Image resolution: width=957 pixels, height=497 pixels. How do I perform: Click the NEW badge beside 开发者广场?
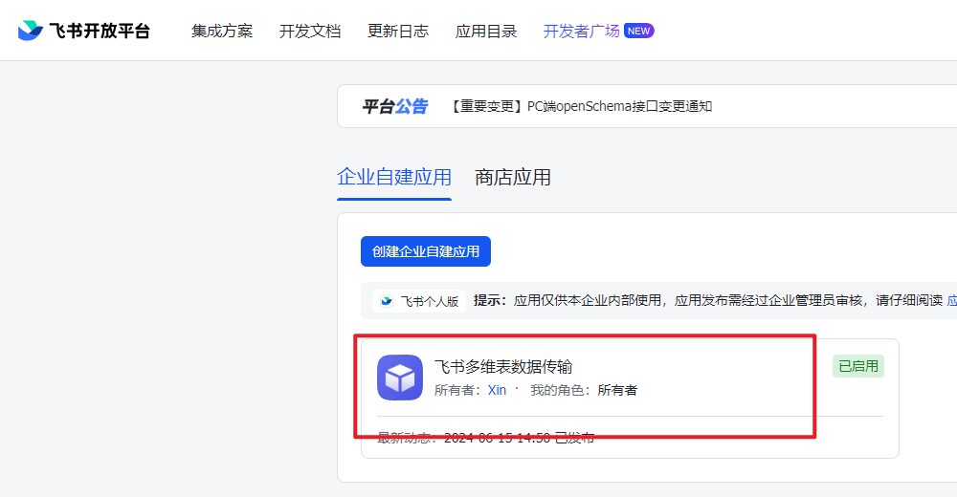(x=639, y=32)
